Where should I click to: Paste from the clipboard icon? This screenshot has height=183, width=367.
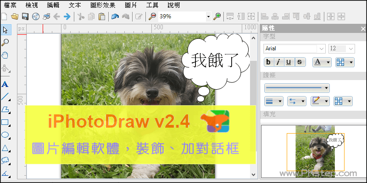click(102, 16)
